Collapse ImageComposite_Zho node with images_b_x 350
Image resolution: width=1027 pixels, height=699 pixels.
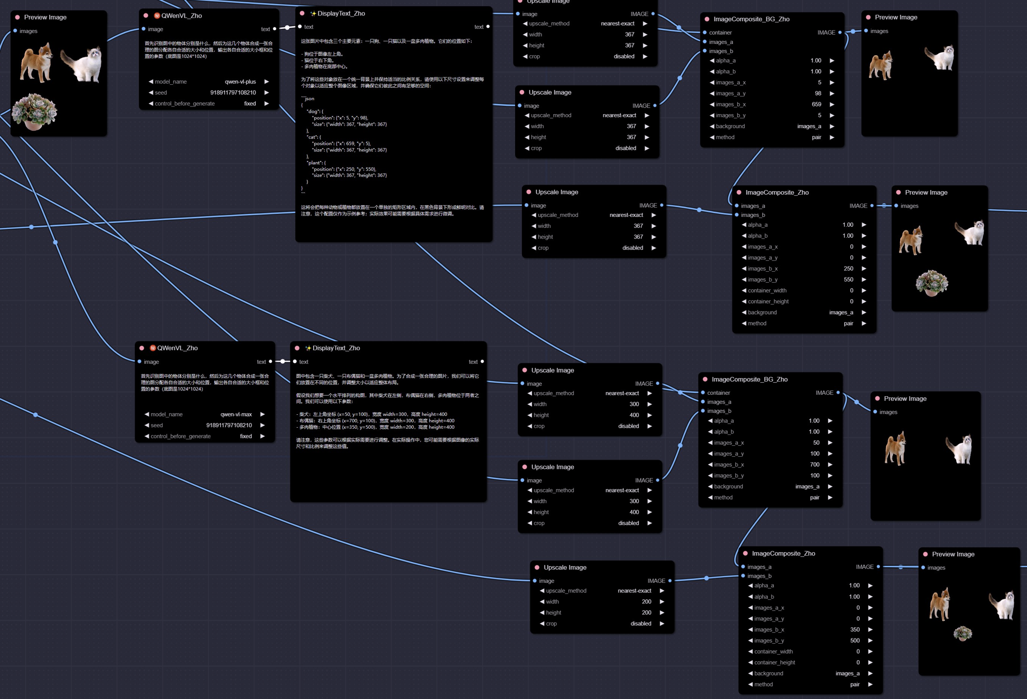(x=746, y=553)
